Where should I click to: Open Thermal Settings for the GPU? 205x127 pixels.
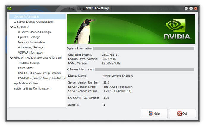point(29,63)
